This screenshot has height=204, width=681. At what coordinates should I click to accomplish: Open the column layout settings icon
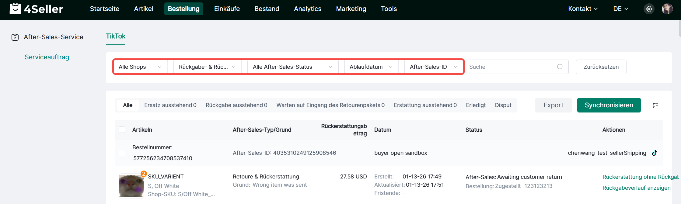655,105
